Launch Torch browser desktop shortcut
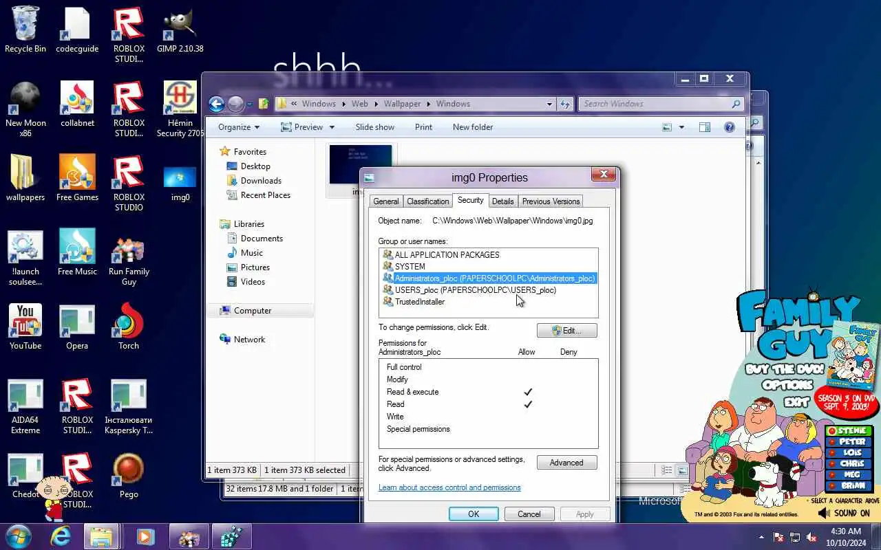 [129, 327]
